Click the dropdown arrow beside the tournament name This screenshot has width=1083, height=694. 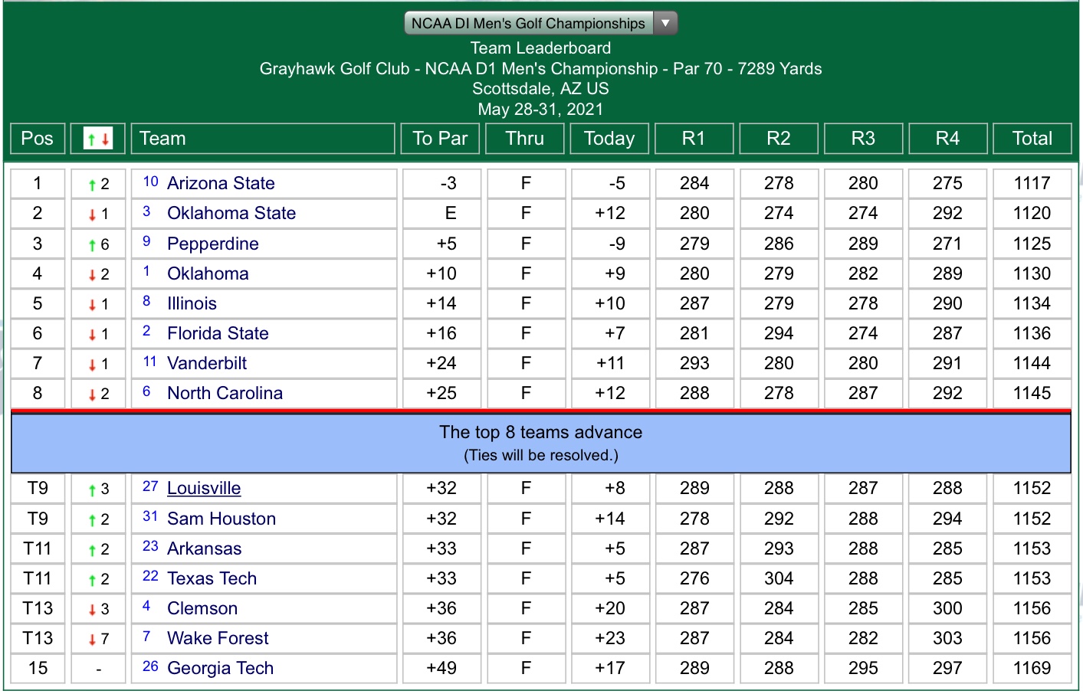[x=665, y=24]
